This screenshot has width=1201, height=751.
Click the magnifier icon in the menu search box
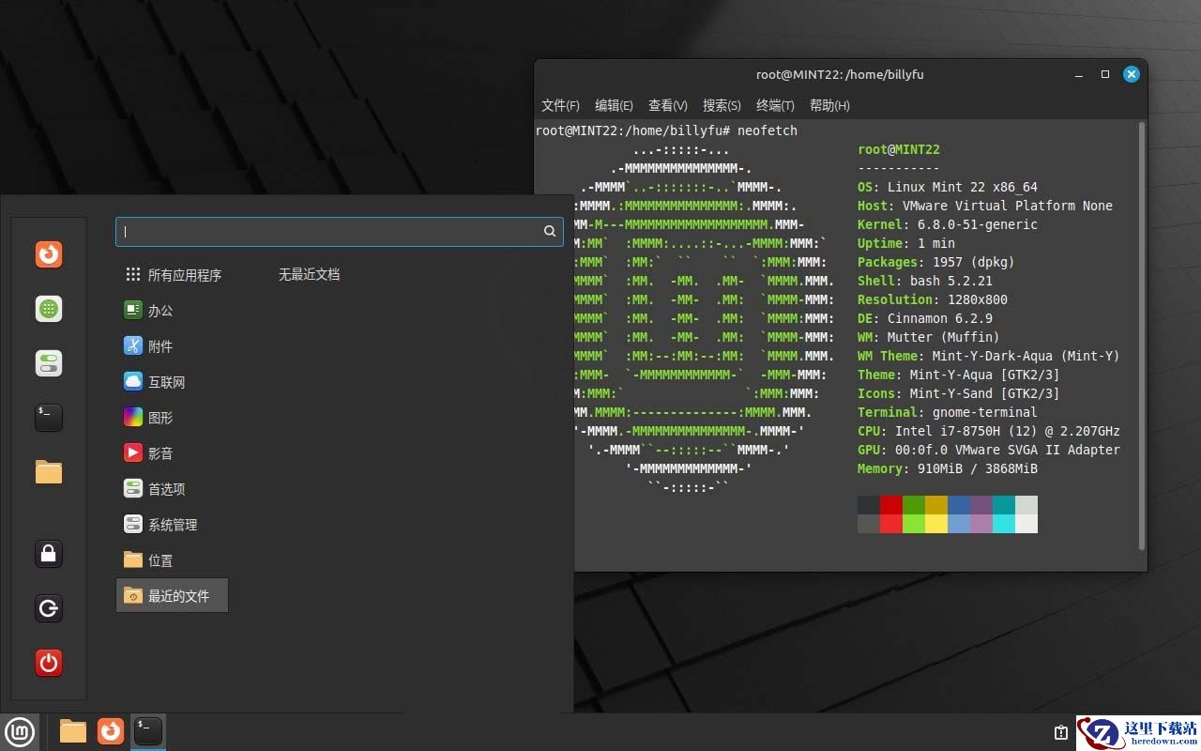(x=550, y=231)
